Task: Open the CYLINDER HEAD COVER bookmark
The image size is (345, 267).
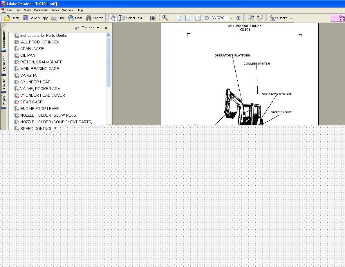Action: tap(42, 95)
